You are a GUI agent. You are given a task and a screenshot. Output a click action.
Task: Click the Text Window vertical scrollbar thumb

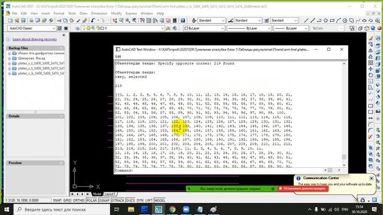pyautogui.click(x=344, y=156)
